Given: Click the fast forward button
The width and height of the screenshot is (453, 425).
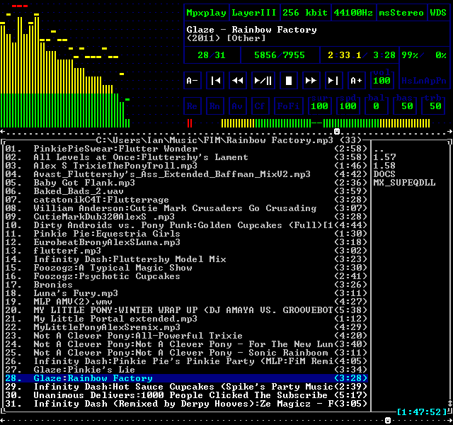Looking at the screenshot, I should pyautogui.click(x=311, y=80).
